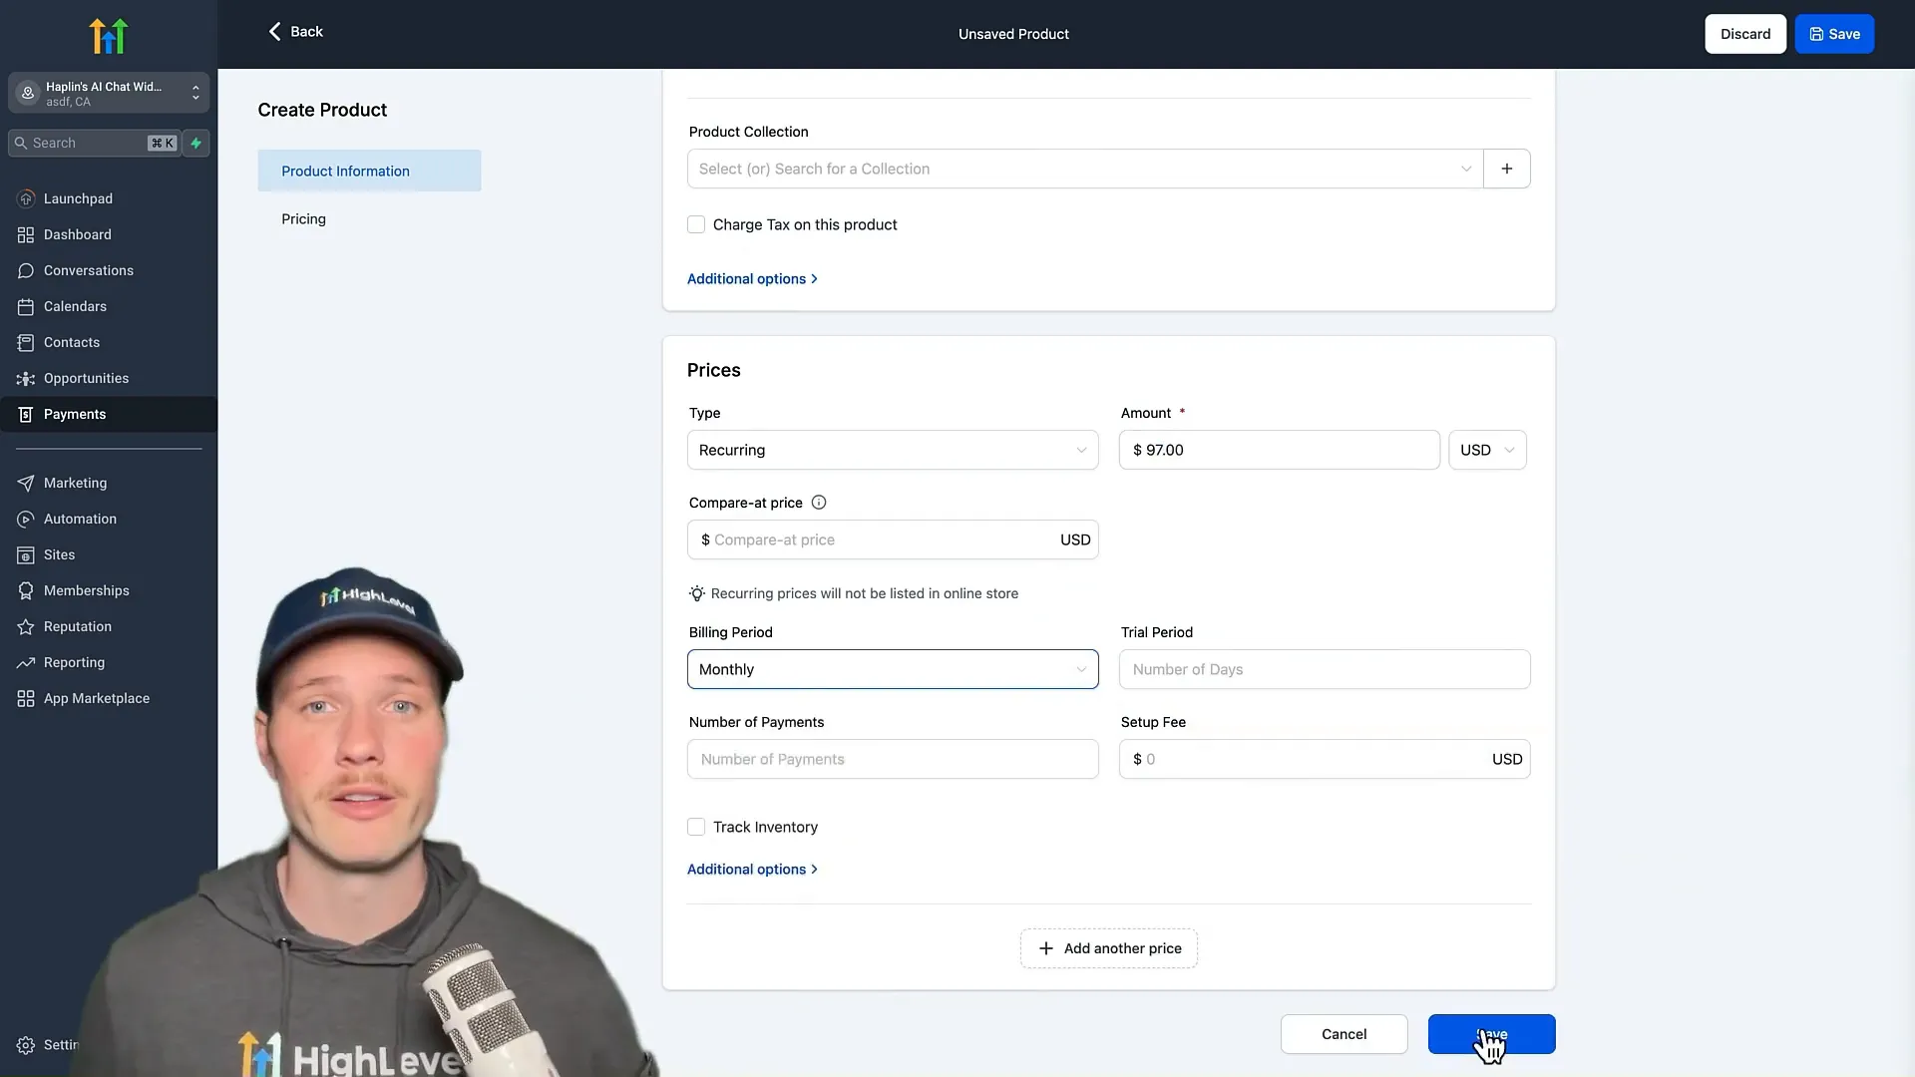
Task: Click the Memberships icon in sidebar
Action: (26, 590)
